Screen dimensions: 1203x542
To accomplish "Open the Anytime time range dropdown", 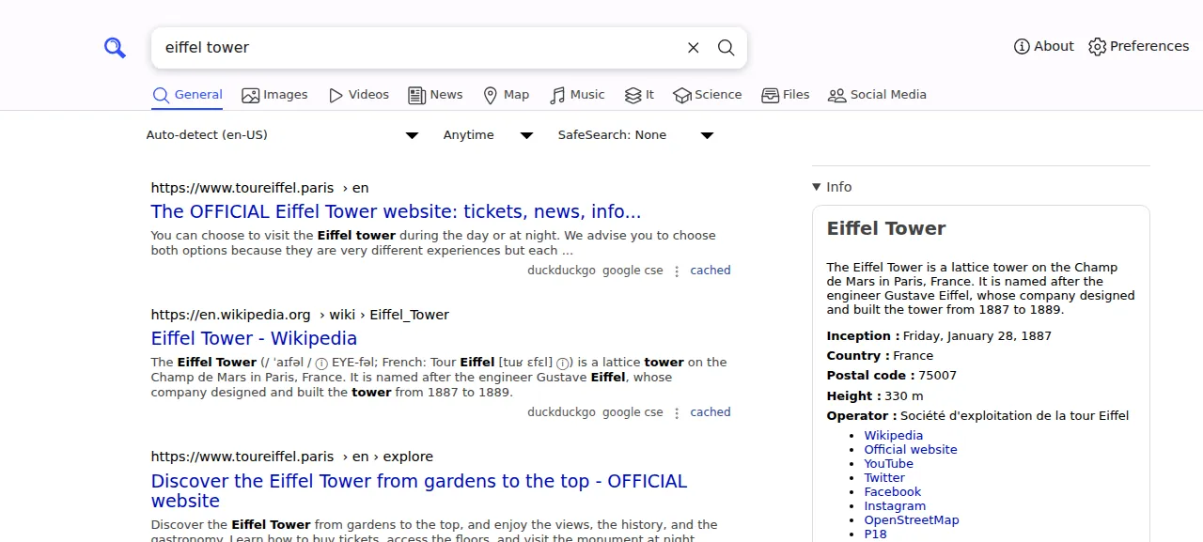I will tap(488, 135).
